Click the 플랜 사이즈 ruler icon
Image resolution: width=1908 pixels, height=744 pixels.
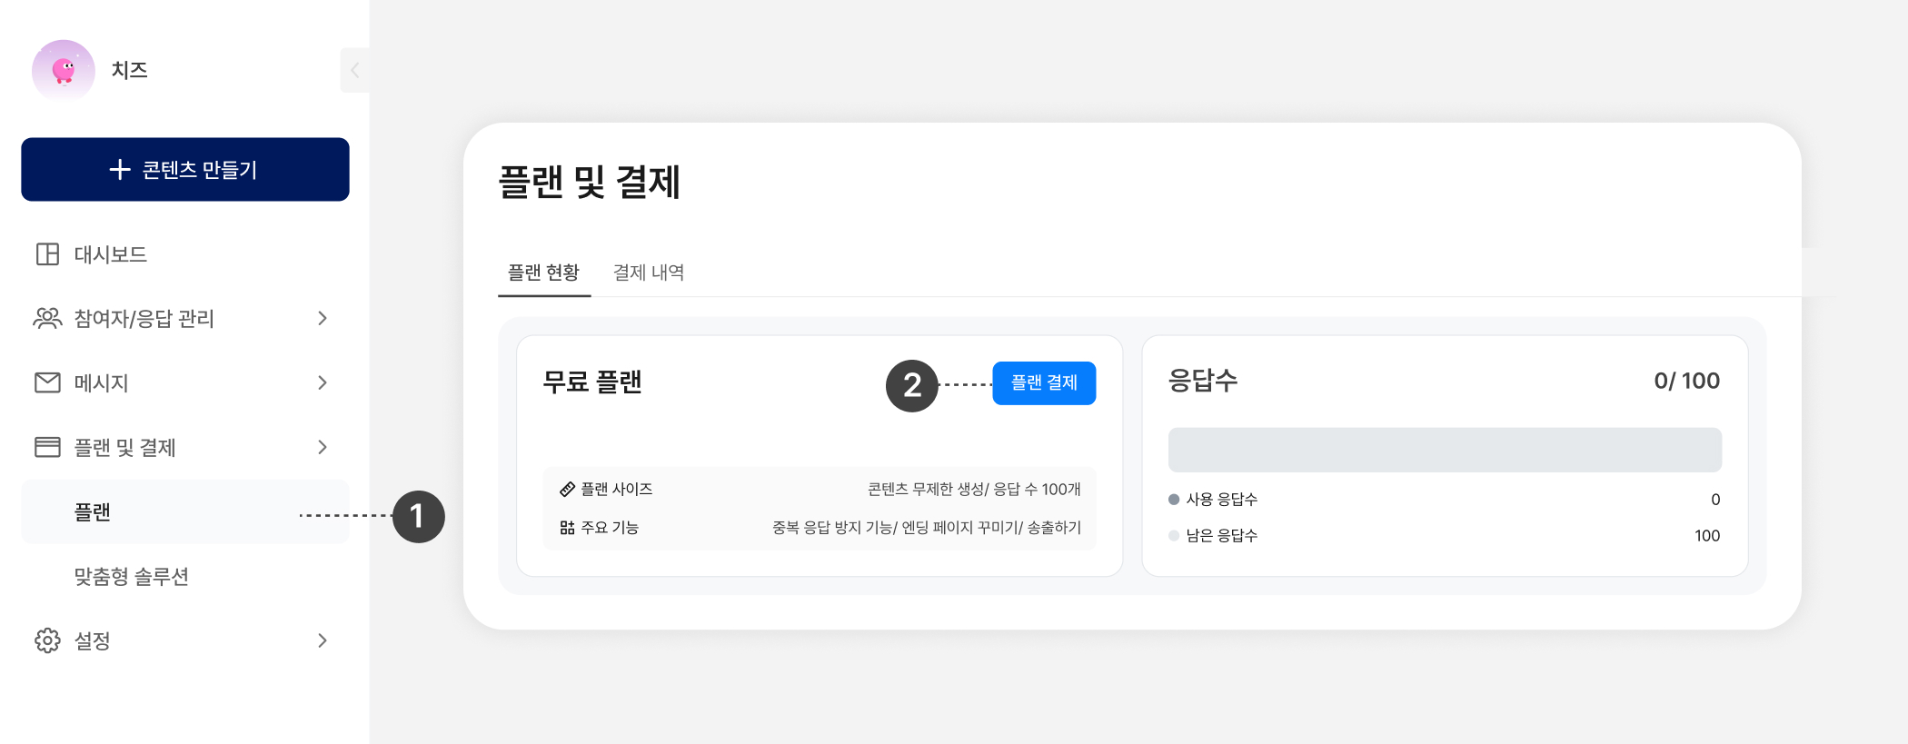click(567, 490)
